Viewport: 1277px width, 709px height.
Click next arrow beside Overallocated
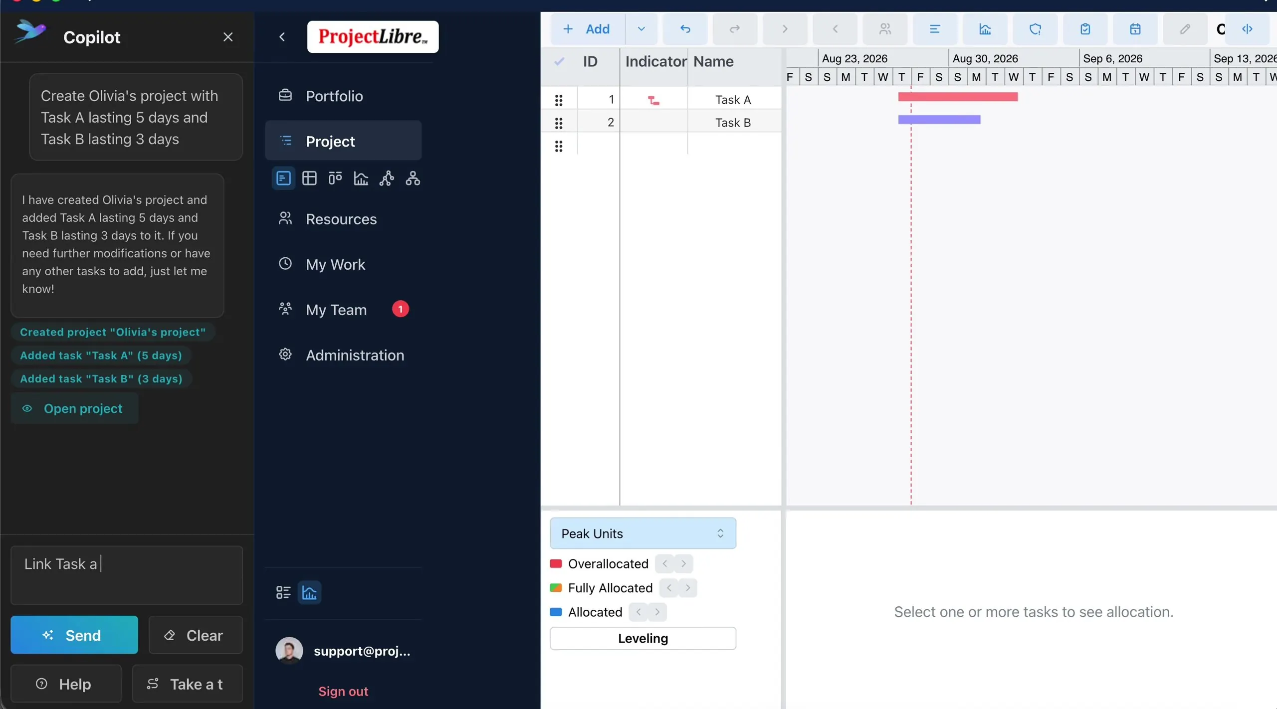click(683, 563)
